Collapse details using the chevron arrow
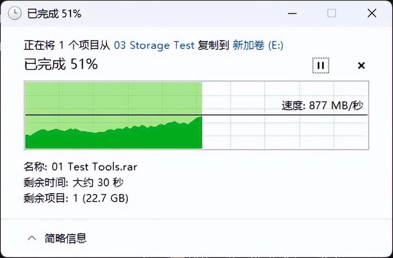 pos(32,238)
